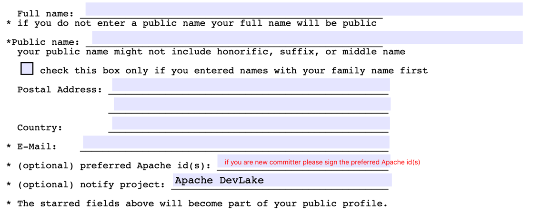Click the "Postal Address:" label
Screen dimensions: 551x212
pyautogui.click(x=60, y=89)
